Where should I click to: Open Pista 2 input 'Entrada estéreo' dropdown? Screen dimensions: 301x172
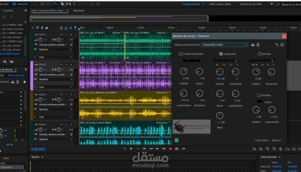coord(53,75)
